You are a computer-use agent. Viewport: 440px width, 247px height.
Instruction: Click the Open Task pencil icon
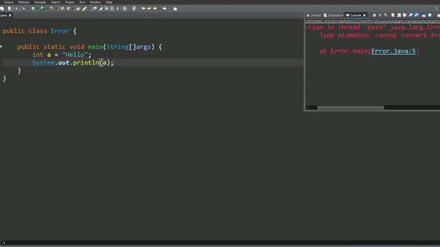(85, 9)
